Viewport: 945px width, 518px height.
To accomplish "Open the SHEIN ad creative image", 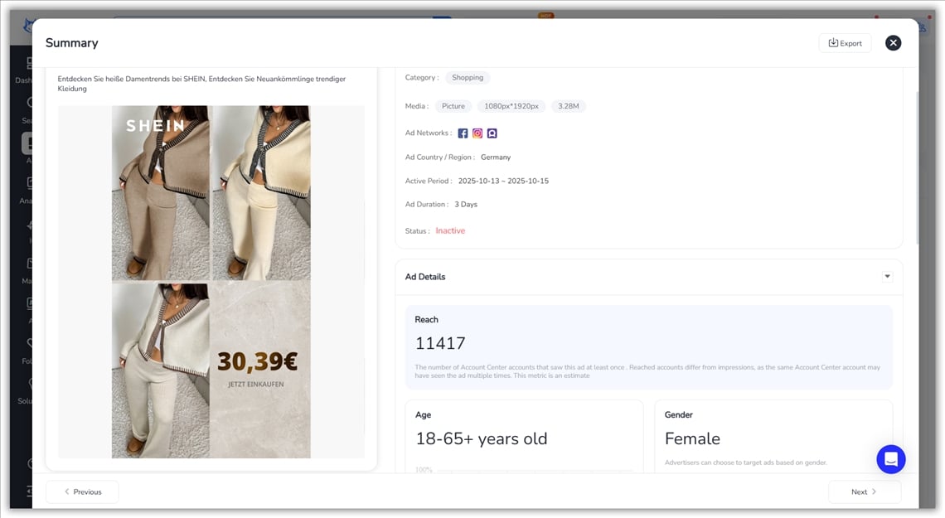I will click(211, 282).
